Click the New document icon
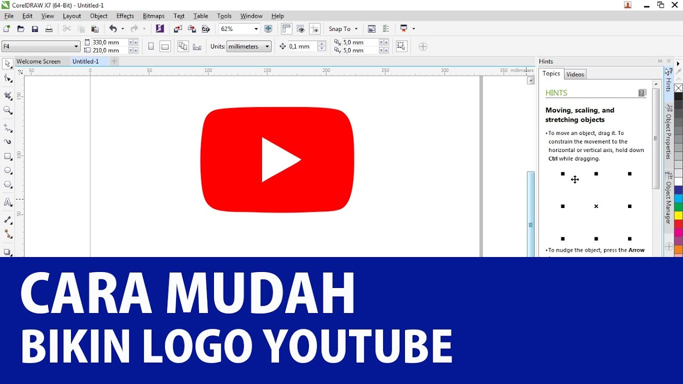Viewport: 683px width, 384px height. pyautogui.click(x=7, y=29)
